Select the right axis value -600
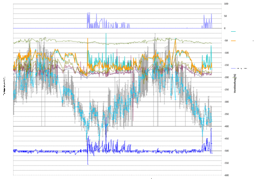 pyautogui.click(x=226, y=175)
